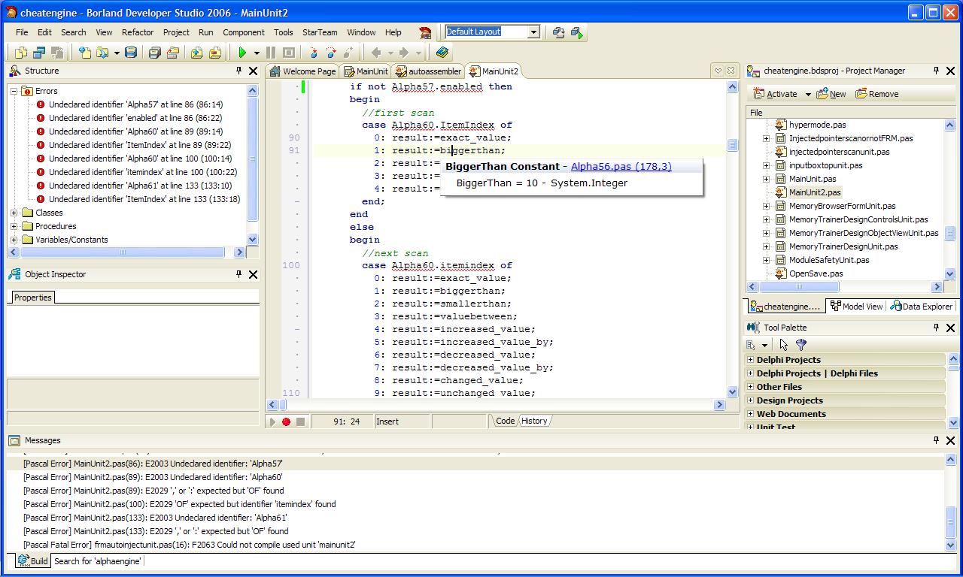Click the Save disk icon in toolbar
The width and height of the screenshot is (963, 577).
tap(131, 53)
